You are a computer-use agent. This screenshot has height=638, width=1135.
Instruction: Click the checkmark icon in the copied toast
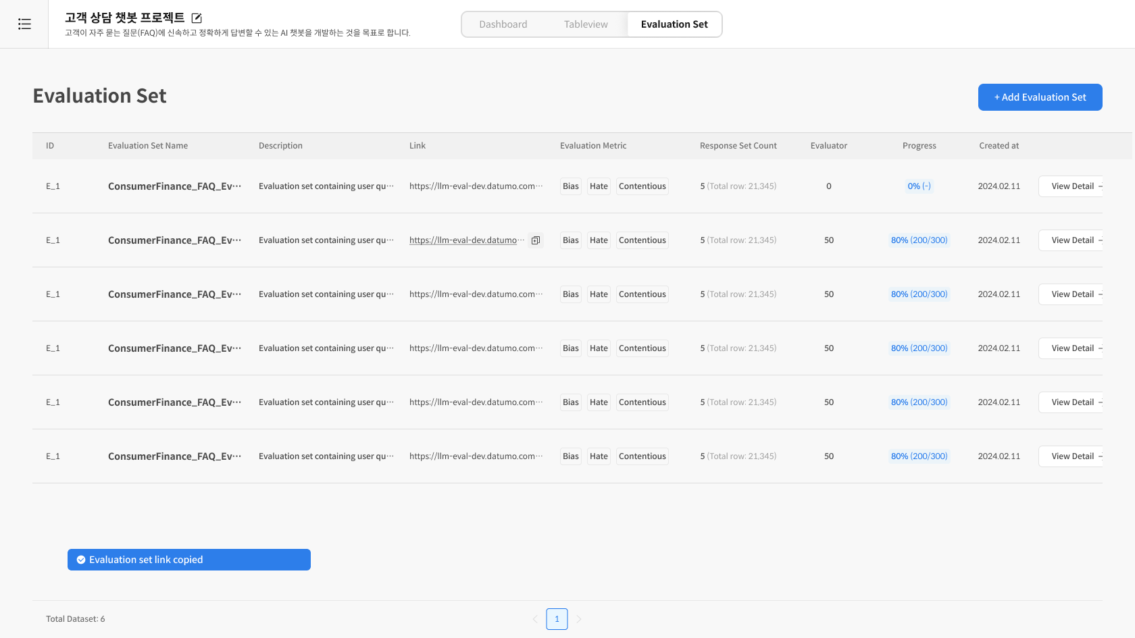[x=81, y=560]
